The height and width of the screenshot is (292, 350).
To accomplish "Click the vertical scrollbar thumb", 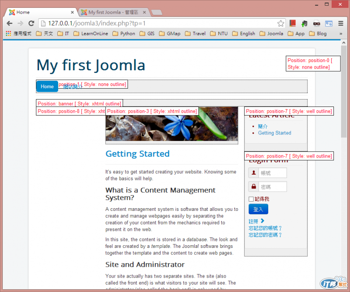I will click(x=343, y=91).
